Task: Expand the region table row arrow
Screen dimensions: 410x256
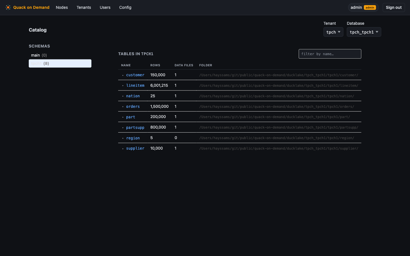Action: tap(123, 138)
